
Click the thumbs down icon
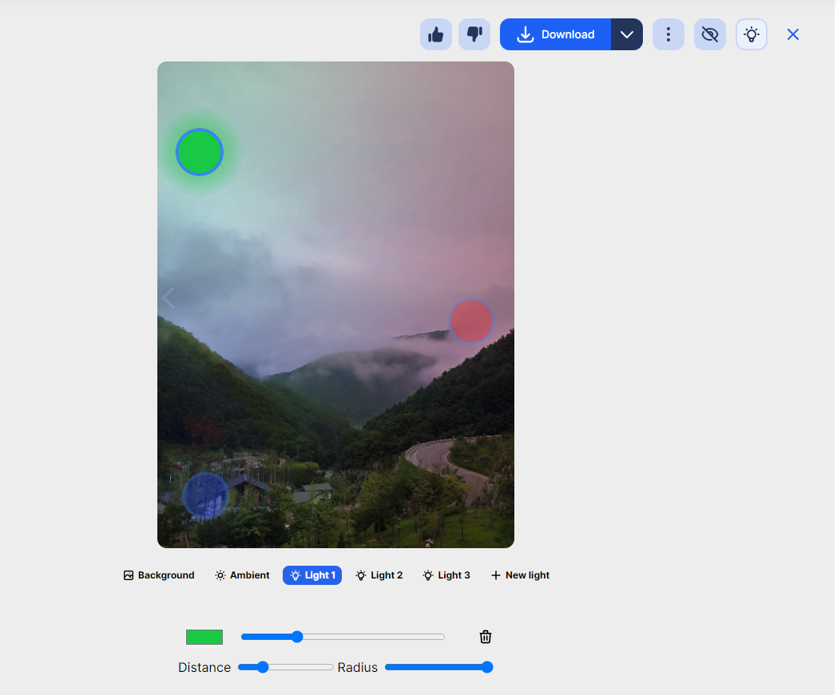click(474, 34)
